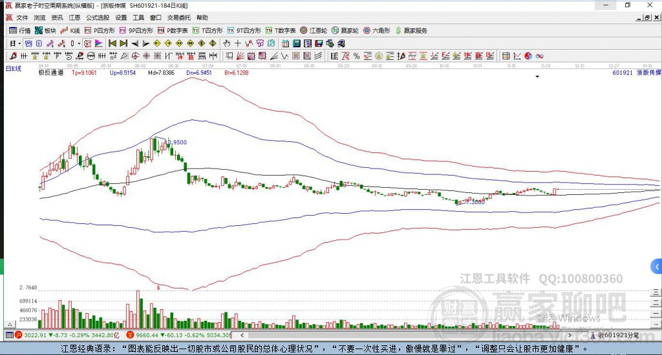Click the Tp=9.1061 indicator value
The height and width of the screenshot is (355, 662).
[x=84, y=72]
